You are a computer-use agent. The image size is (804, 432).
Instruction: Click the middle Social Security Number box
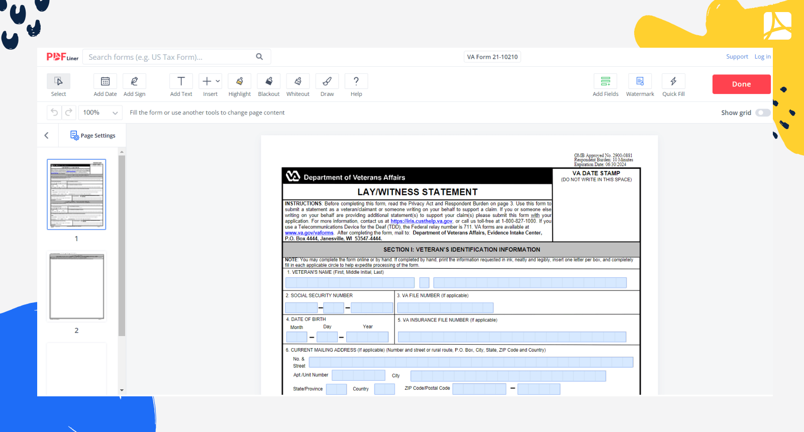(334, 307)
